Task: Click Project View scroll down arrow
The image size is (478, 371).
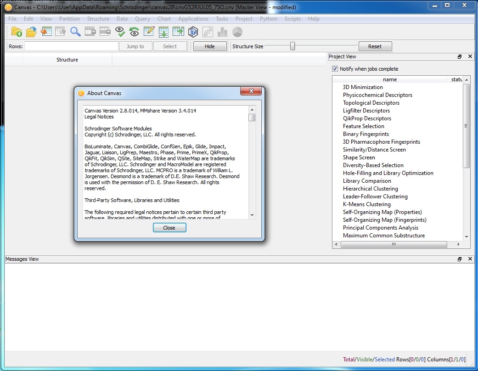Action: pyautogui.click(x=467, y=237)
